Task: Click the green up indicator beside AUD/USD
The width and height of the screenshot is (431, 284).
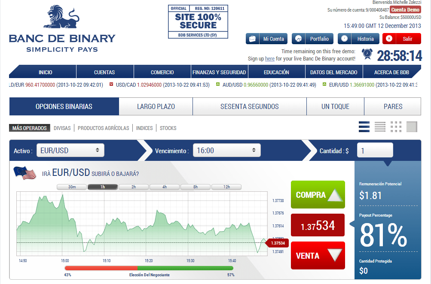Action: click(x=218, y=84)
